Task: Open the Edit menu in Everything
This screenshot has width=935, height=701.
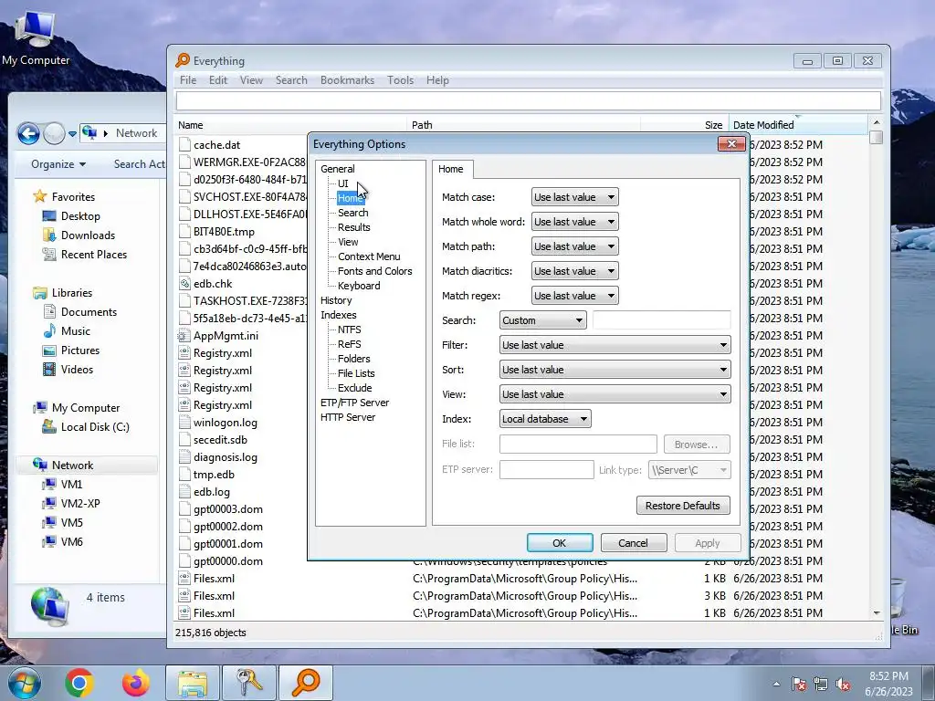Action: 217,80
